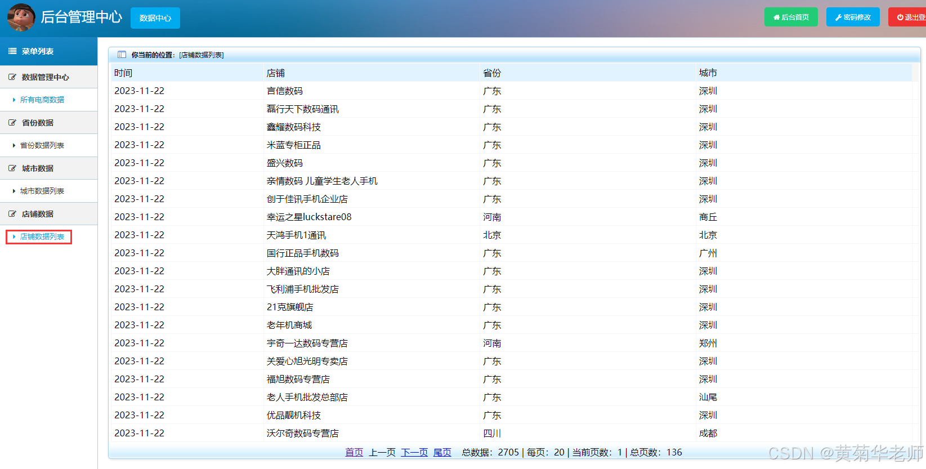The image size is (926, 469).
Task: Click breadcrumb text 店铺数据列表
Action: click(x=202, y=55)
